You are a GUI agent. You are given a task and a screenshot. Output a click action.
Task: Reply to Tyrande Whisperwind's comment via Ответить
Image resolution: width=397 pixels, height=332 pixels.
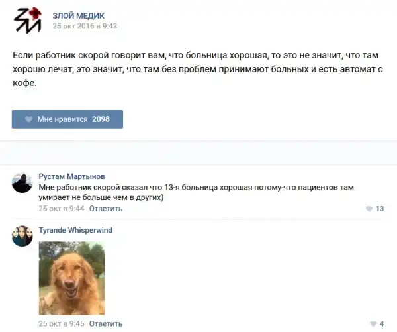[106, 324]
